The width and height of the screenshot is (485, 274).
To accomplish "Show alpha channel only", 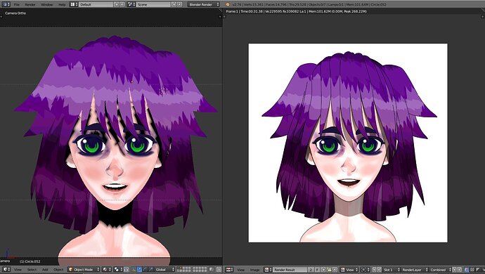I will (x=478, y=270).
